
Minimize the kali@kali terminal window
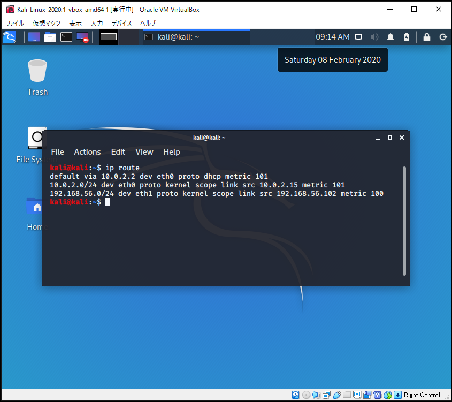coord(378,138)
